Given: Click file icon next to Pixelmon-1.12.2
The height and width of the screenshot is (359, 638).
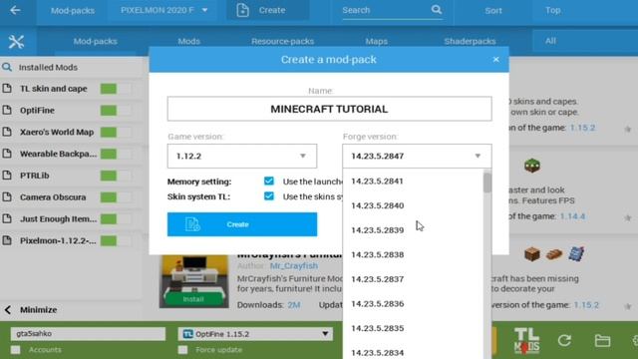Looking at the screenshot, I should pos(7,240).
